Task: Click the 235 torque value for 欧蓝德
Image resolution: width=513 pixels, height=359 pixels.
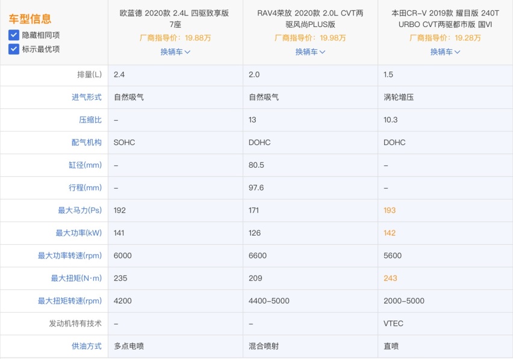Action: 120,278
